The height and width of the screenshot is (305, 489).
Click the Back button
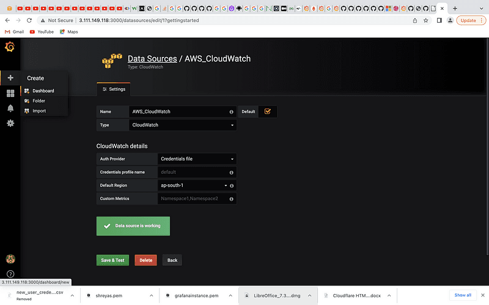(x=172, y=260)
